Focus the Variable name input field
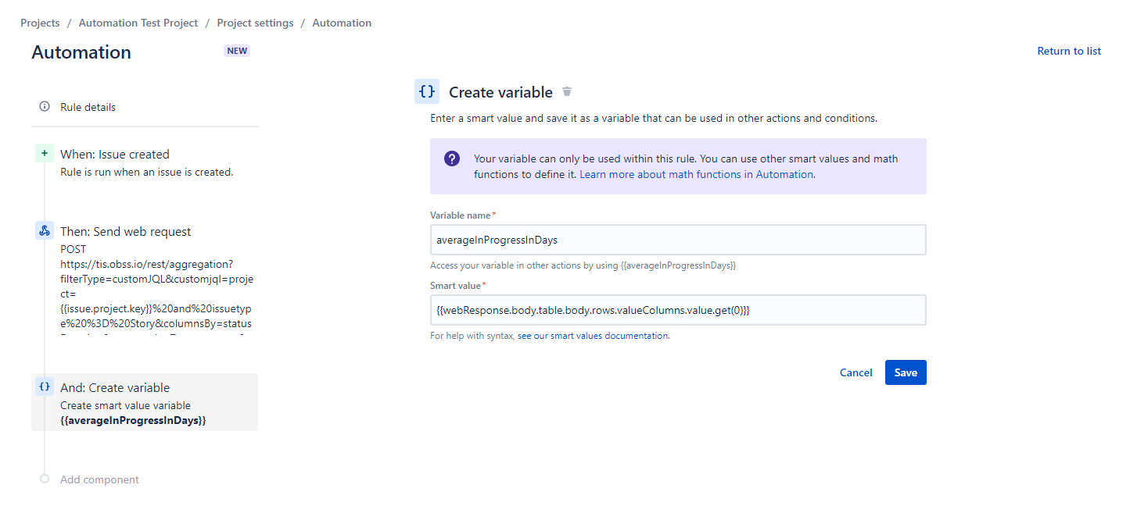Viewport: 1130px width, 520px height. click(677, 240)
